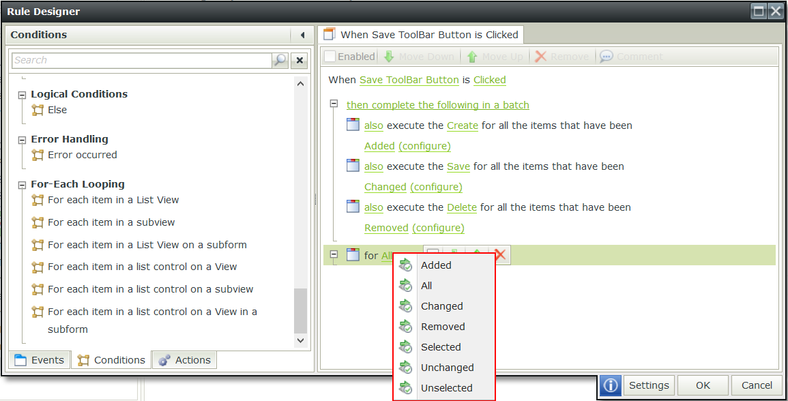This screenshot has height=401, width=788.
Task: Click the Conditions list scroll down arrow
Action: [300, 340]
